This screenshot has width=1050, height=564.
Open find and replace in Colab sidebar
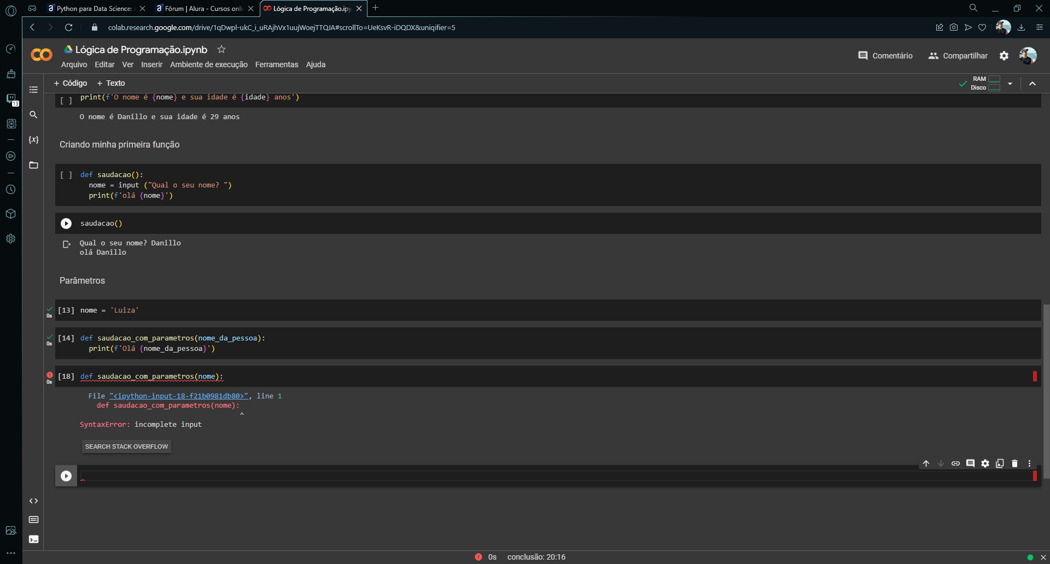33,115
